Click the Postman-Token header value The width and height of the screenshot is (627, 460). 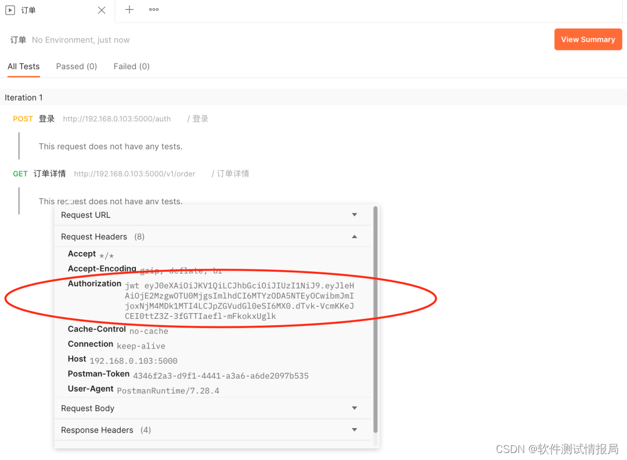[221, 376]
